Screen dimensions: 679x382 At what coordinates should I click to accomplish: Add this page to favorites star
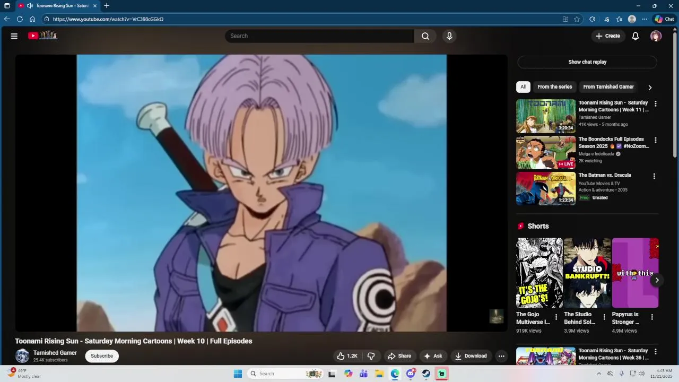(x=577, y=19)
